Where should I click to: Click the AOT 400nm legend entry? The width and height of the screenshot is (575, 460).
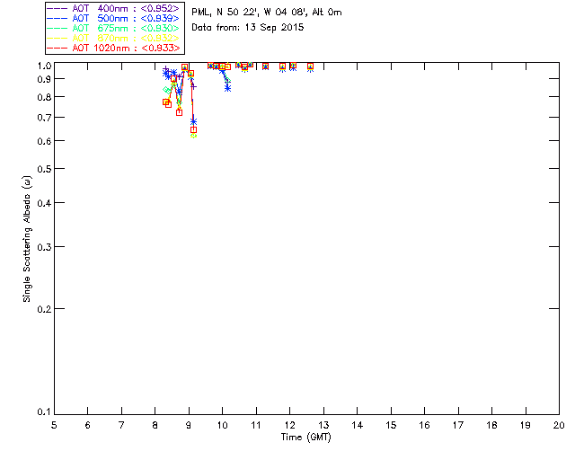tap(114, 8)
